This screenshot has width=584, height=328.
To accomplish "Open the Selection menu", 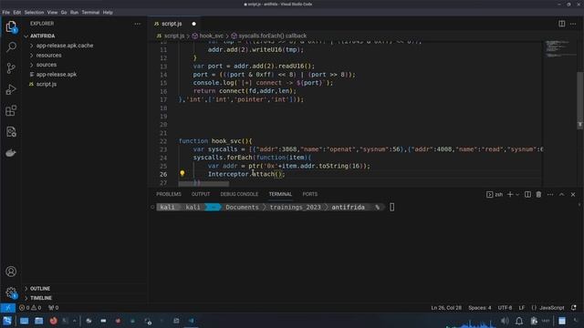I will coord(34,12).
